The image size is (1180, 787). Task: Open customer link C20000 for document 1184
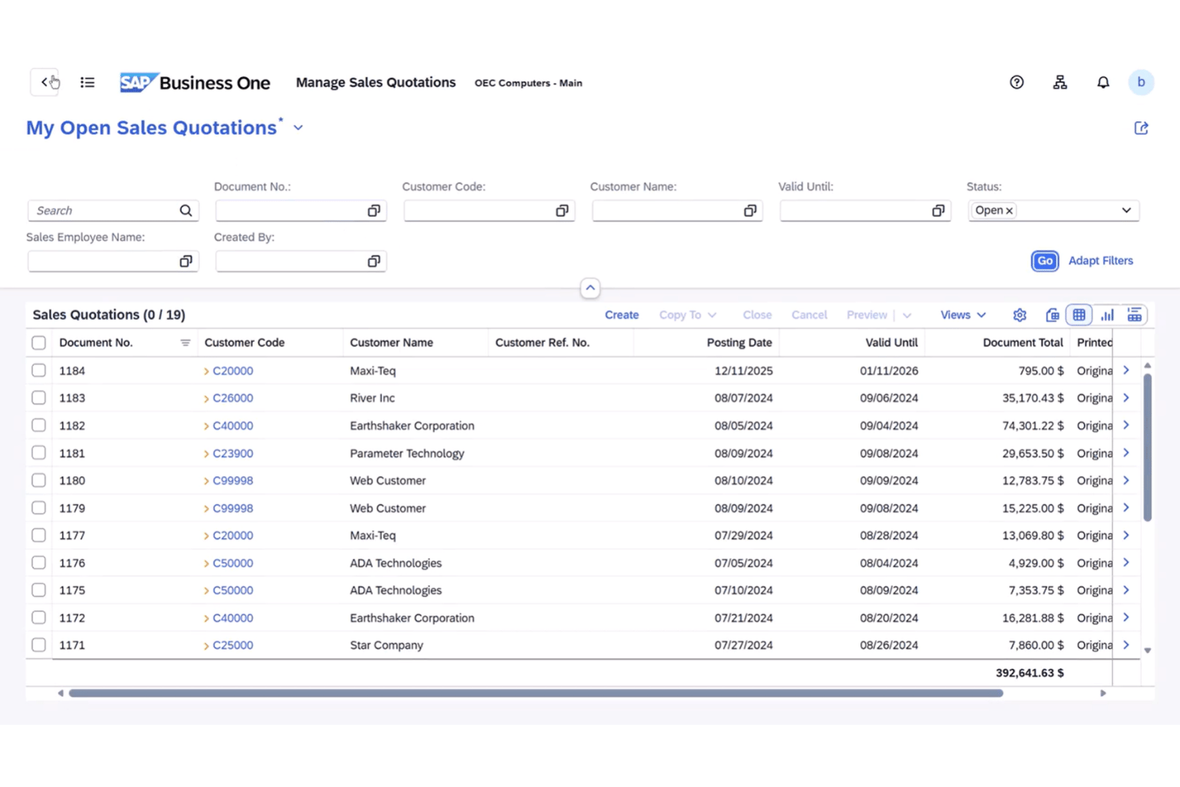233,371
